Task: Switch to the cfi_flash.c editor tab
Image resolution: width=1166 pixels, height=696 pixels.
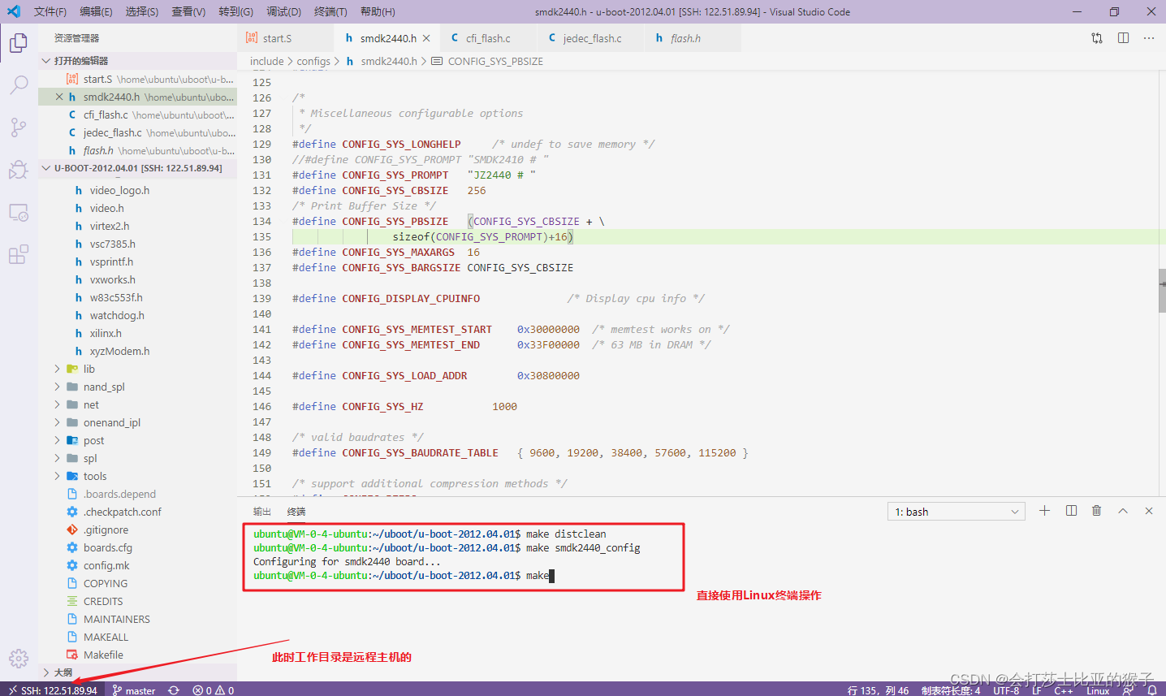Action: [x=488, y=38]
